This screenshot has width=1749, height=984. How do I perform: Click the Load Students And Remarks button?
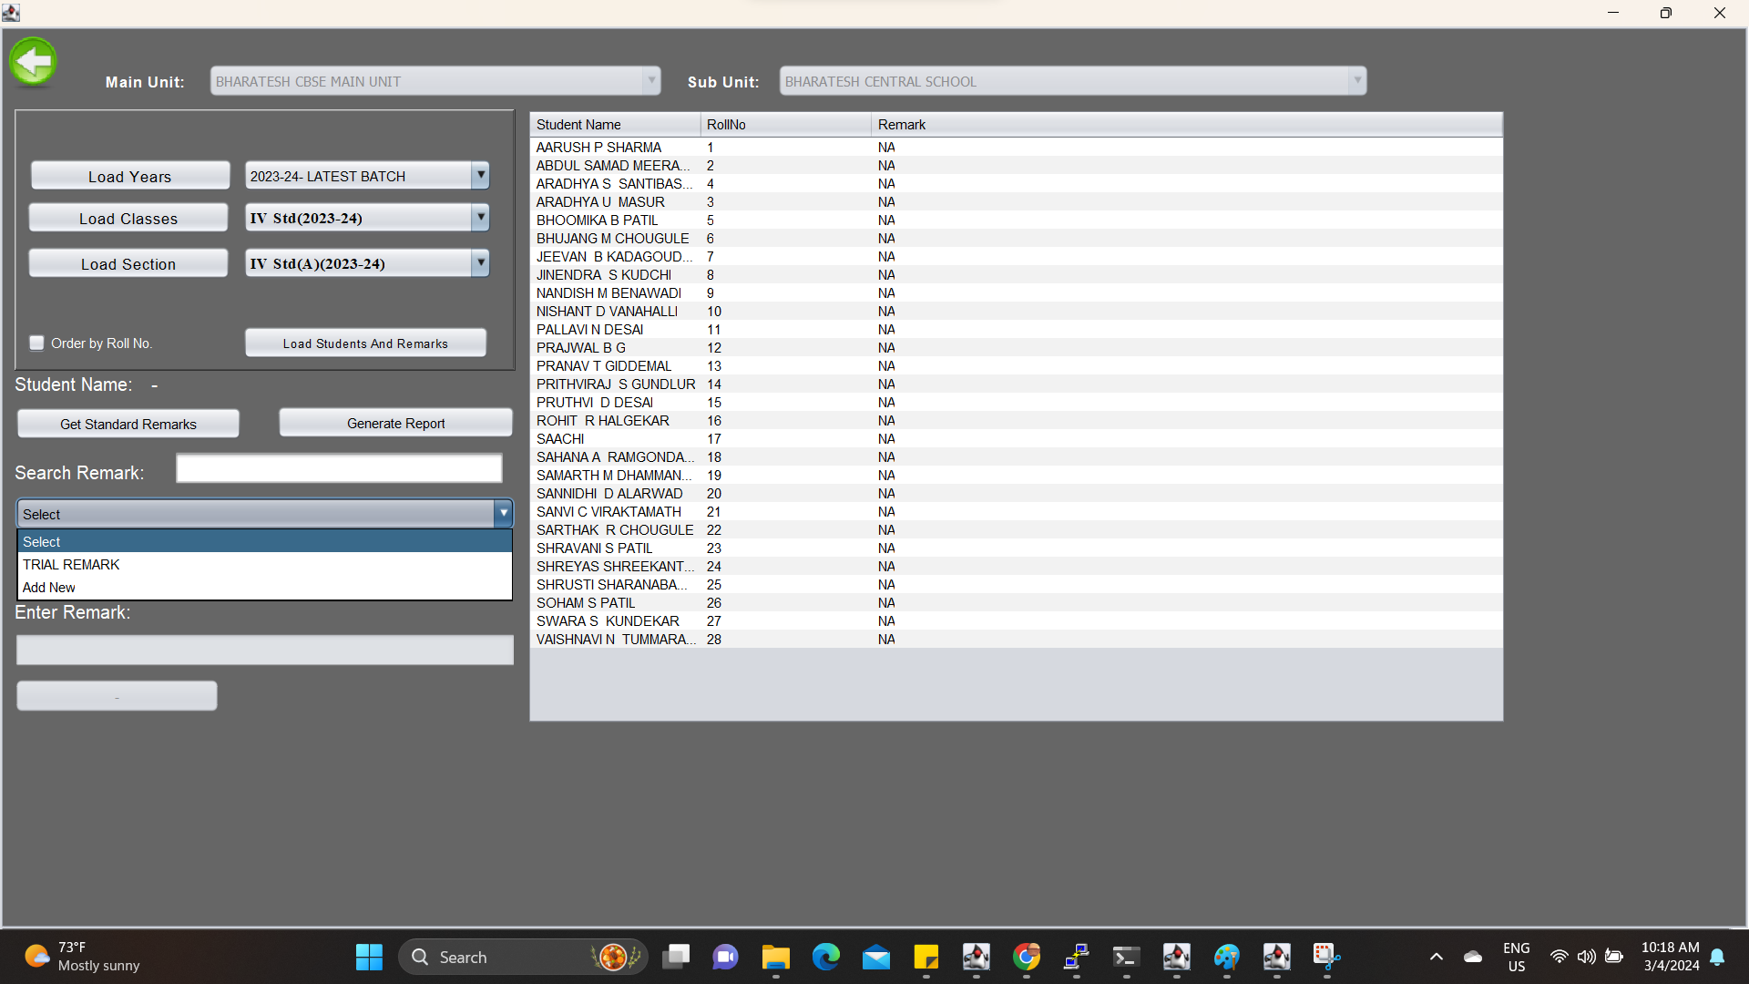coord(365,343)
